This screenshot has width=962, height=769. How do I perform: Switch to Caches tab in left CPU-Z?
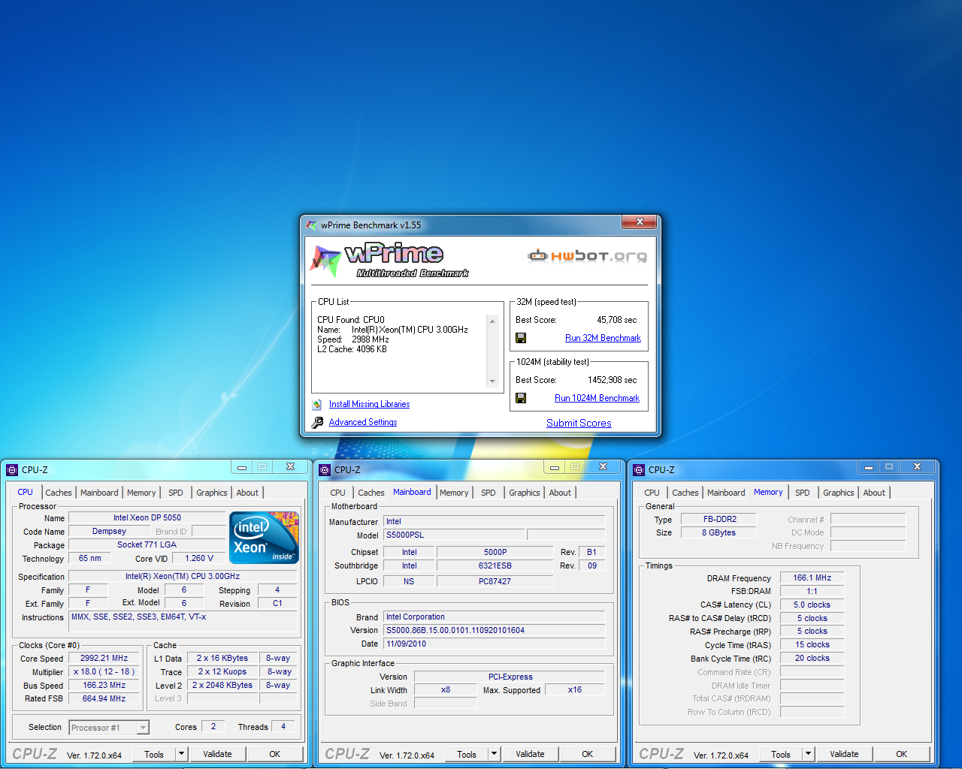click(x=59, y=493)
